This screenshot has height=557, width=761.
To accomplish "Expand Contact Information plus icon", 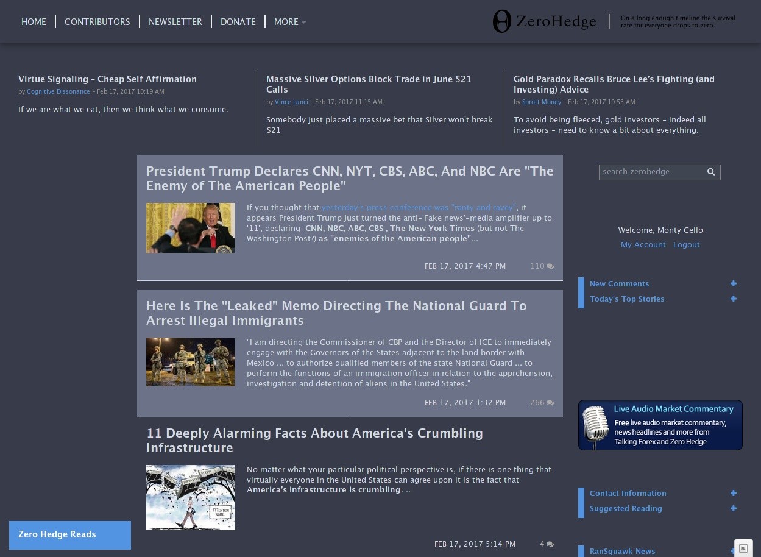I will (734, 493).
